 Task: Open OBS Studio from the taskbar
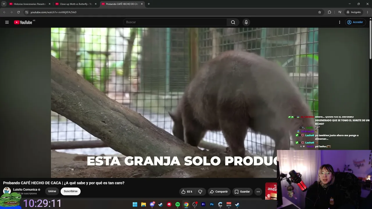pyautogui.click(x=195, y=204)
